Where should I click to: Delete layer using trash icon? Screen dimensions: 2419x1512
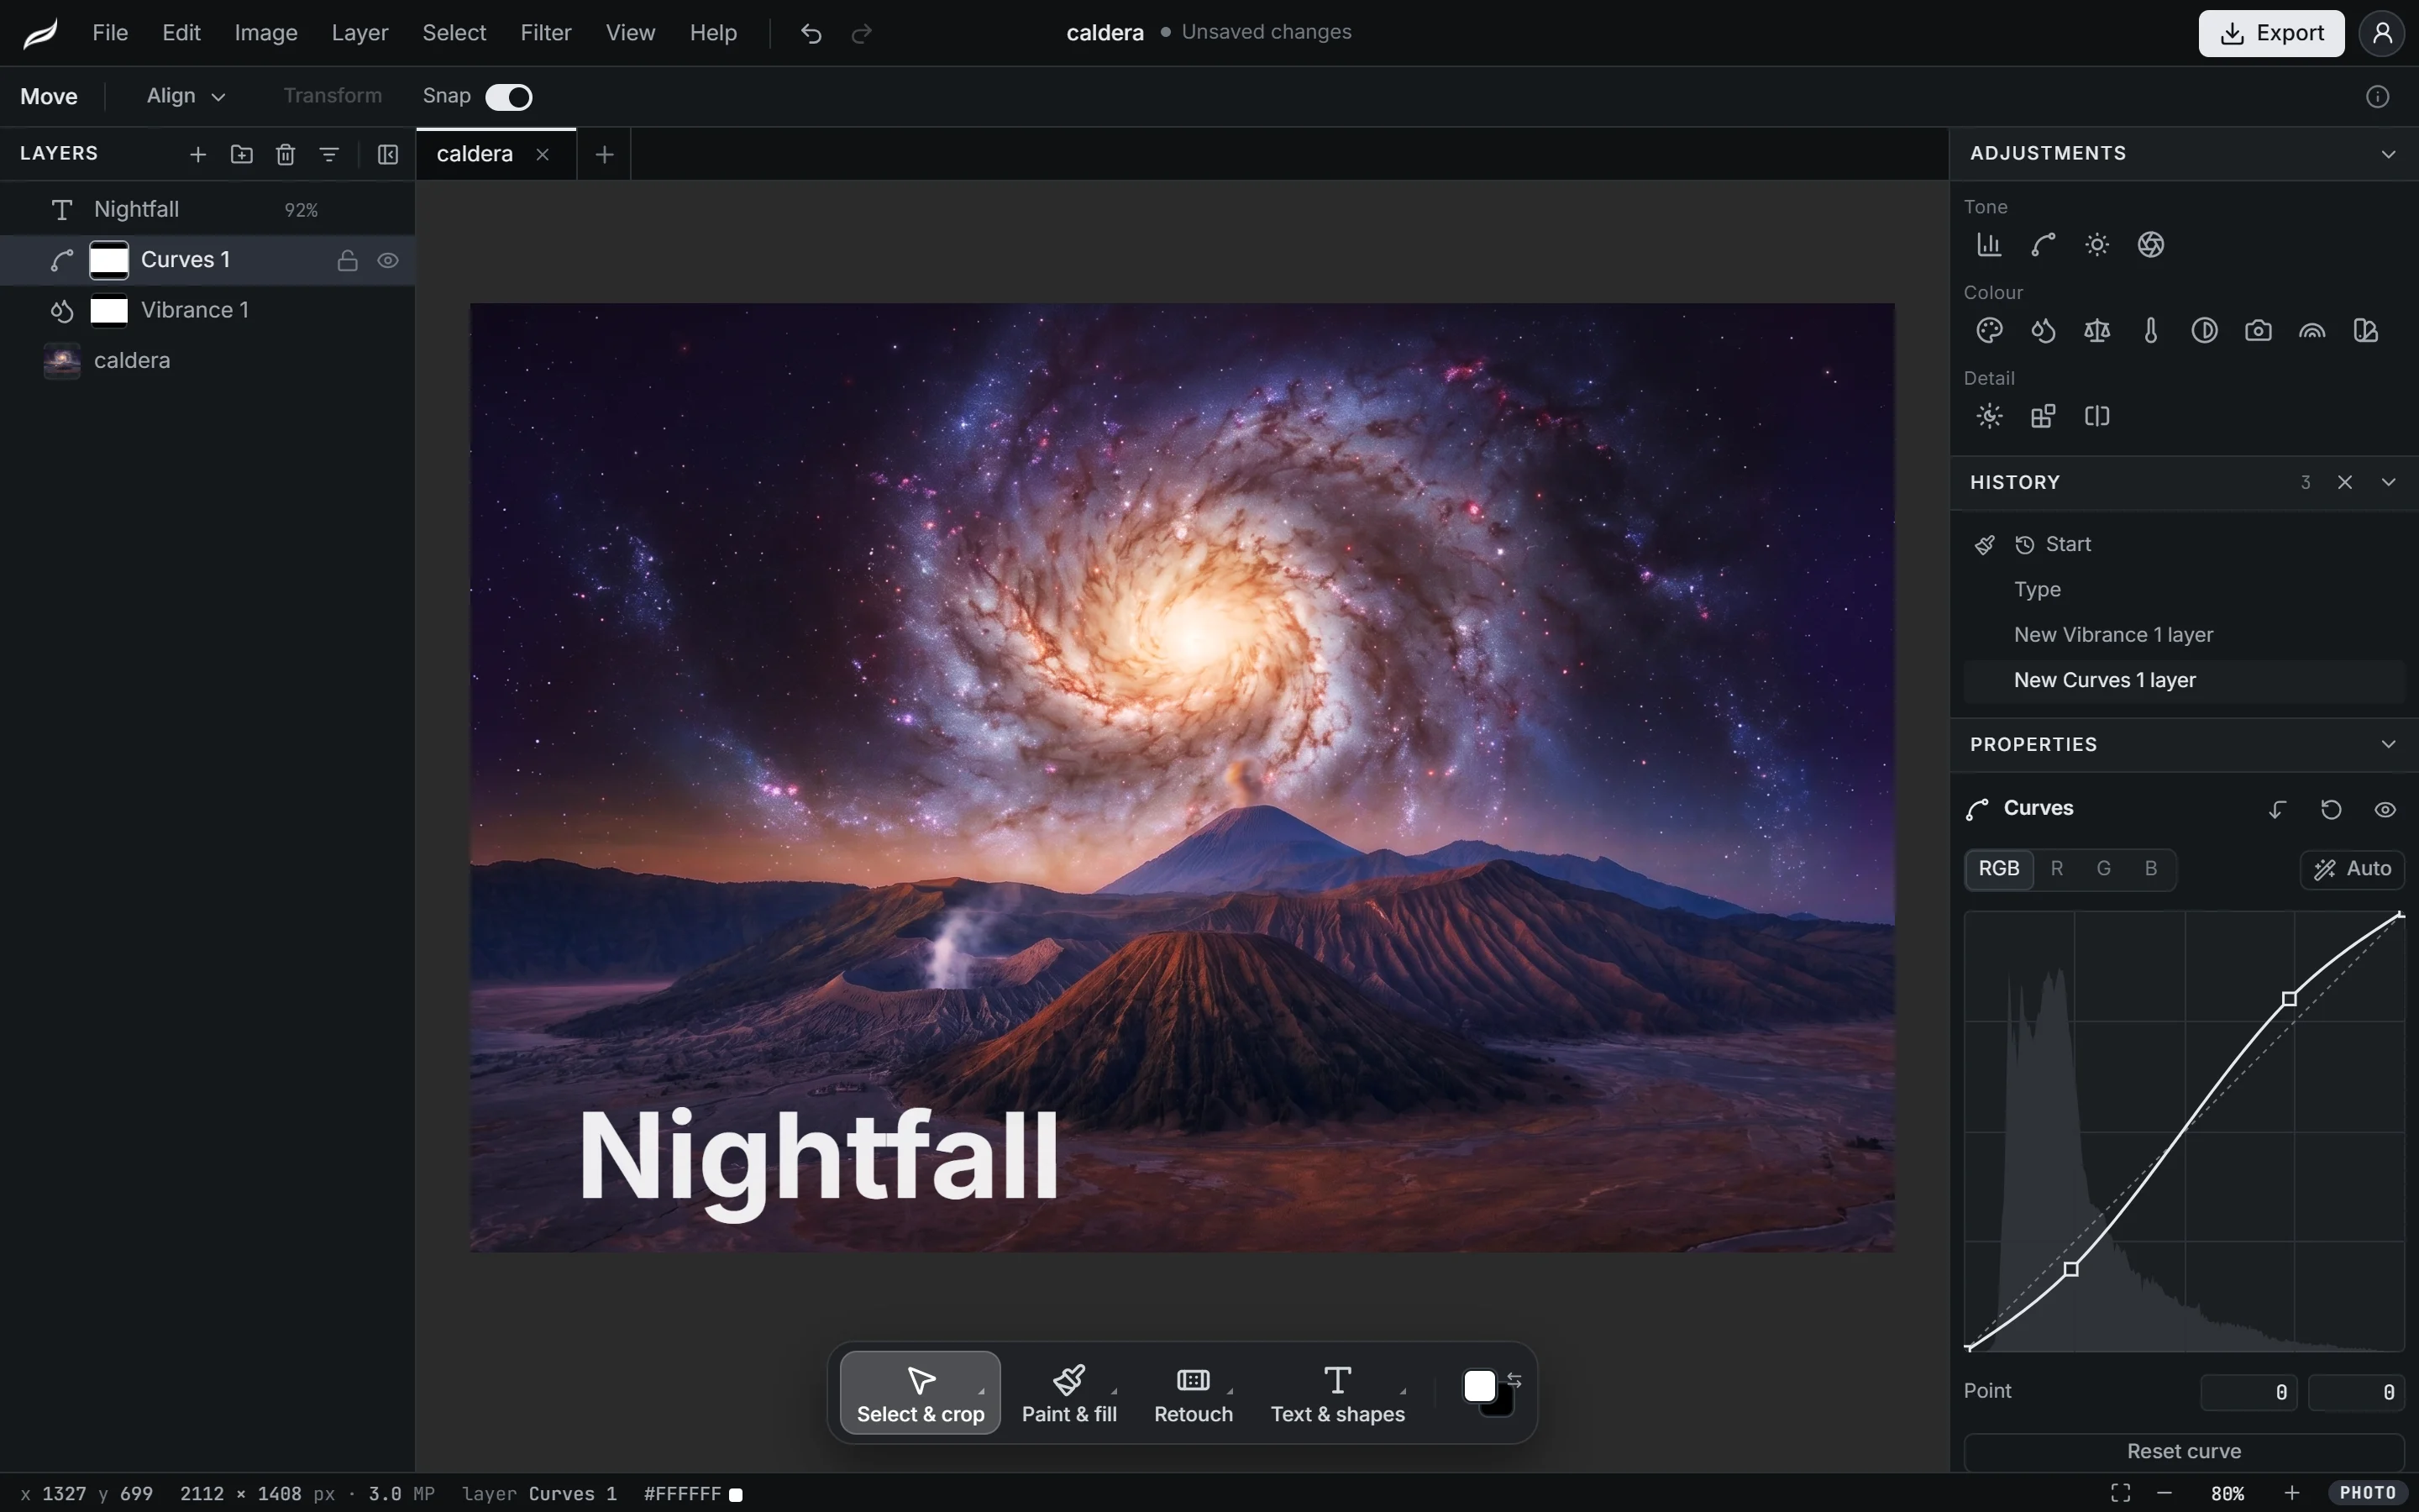286,154
